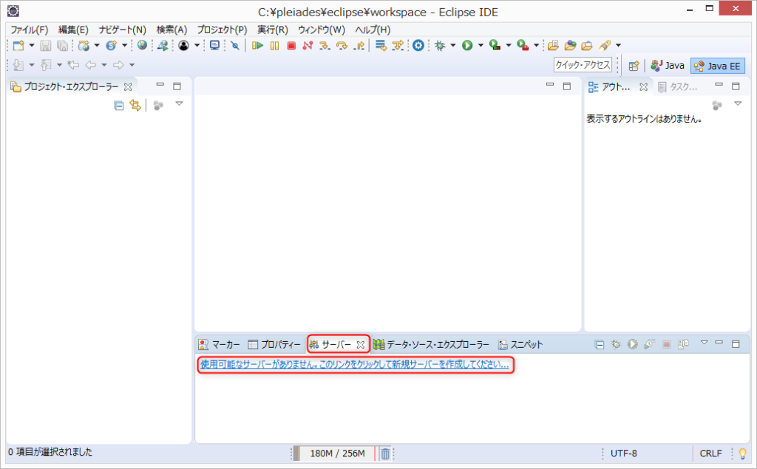Select the データ・ソース・エクスプローラー tab
The image size is (757, 469).
[432, 344]
